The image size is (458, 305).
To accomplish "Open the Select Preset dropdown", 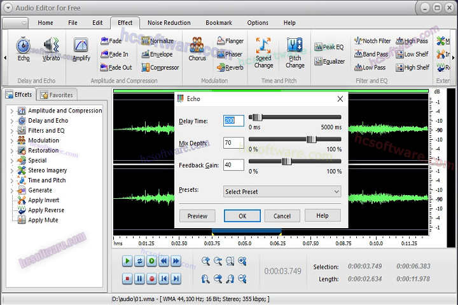I will [x=282, y=192].
